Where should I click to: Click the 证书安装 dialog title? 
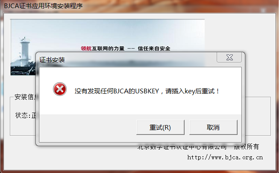pyautogui.click(x=52, y=60)
